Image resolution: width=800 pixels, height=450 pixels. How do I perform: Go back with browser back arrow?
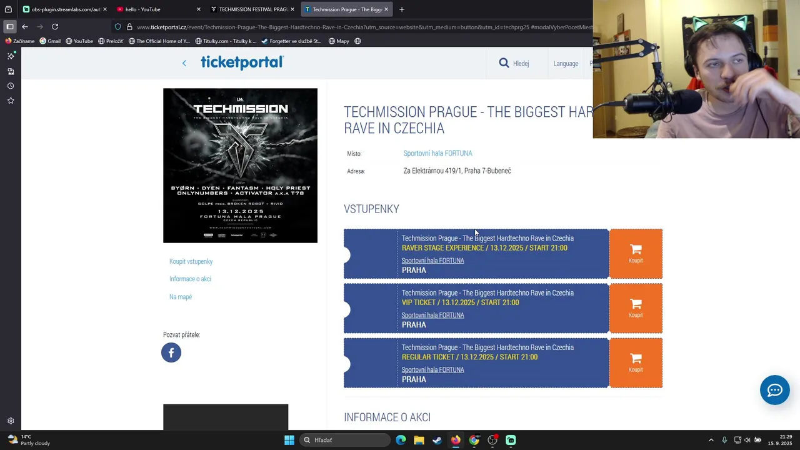[25, 27]
